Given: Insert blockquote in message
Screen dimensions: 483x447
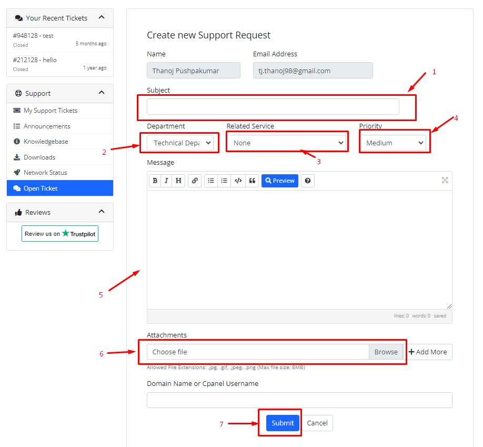Looking at the screenshot, I should pos(252,181).
